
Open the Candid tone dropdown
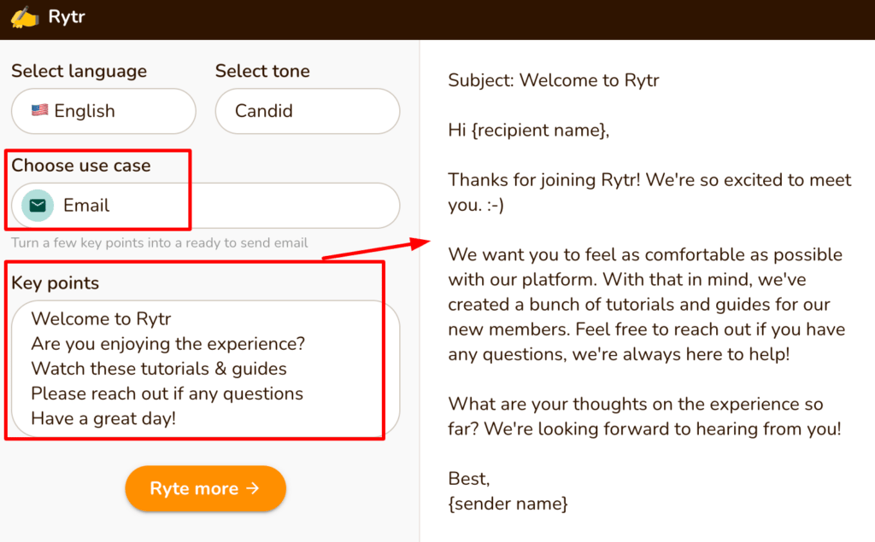(x=307, y=111)
